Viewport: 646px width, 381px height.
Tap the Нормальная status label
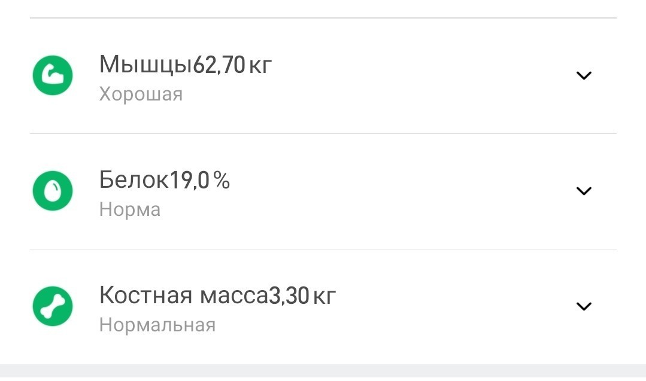coord(157,325)
